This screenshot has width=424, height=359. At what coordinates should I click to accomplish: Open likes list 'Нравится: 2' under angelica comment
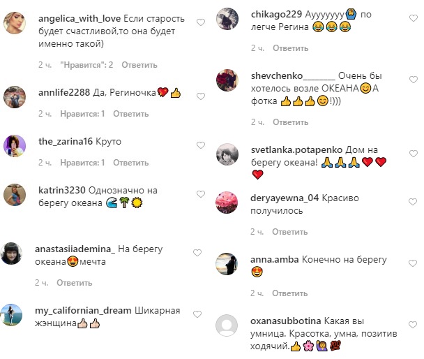tap(86, 65)
